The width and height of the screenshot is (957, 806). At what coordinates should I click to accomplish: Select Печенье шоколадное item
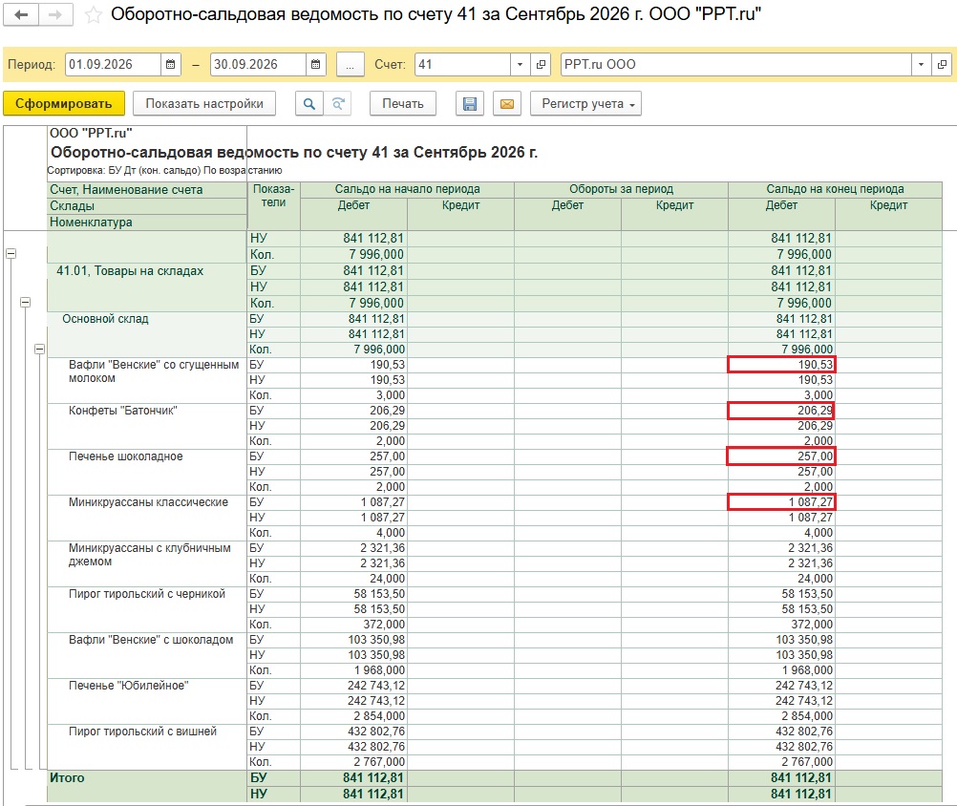click(126, 456)
